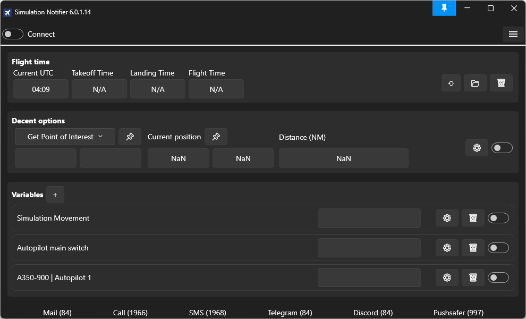Expand the Get Point of Interest dropdown
The width and height of the screenshot is (526, 319).
[x=65, y=137]
